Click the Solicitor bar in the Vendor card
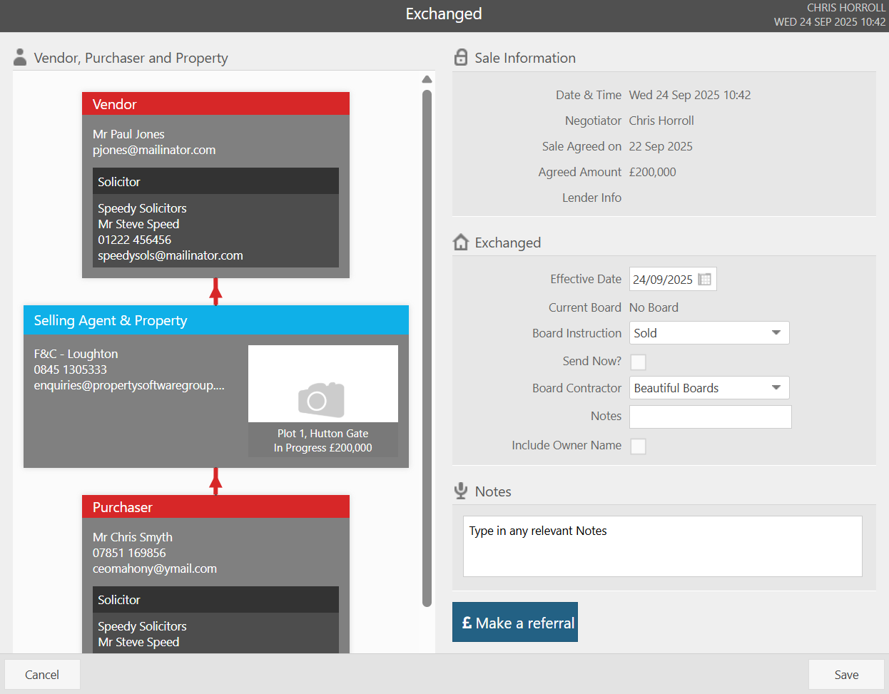Image resolution: width=889 pixels, height=694 pixels. click(x=215, y=181)
